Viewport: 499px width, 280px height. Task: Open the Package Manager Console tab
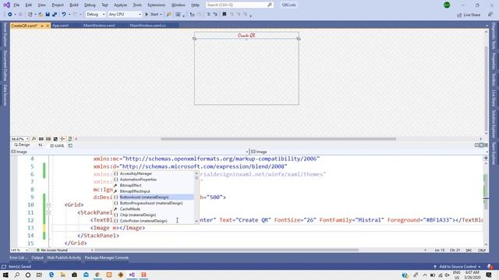(107, 257)
